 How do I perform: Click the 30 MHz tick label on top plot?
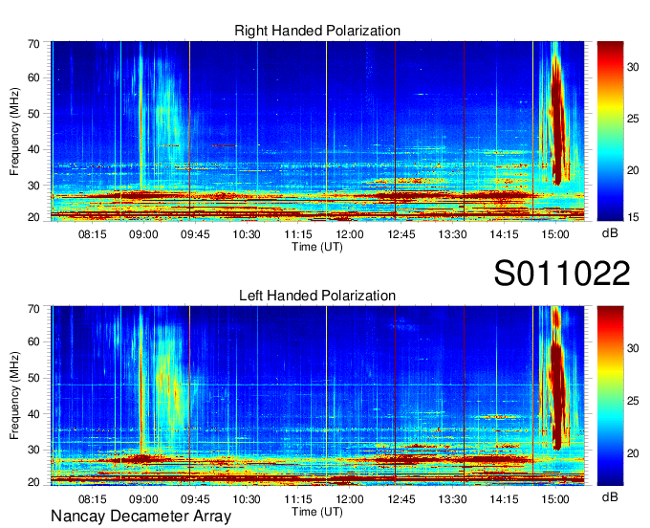click(x=33, y=186)
